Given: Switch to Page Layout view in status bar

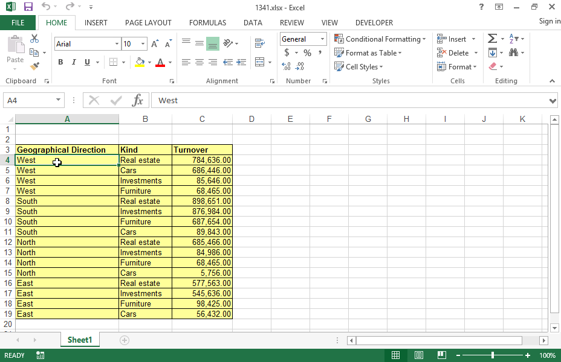Looking at the screenshot, I should (x=418, y=355).
